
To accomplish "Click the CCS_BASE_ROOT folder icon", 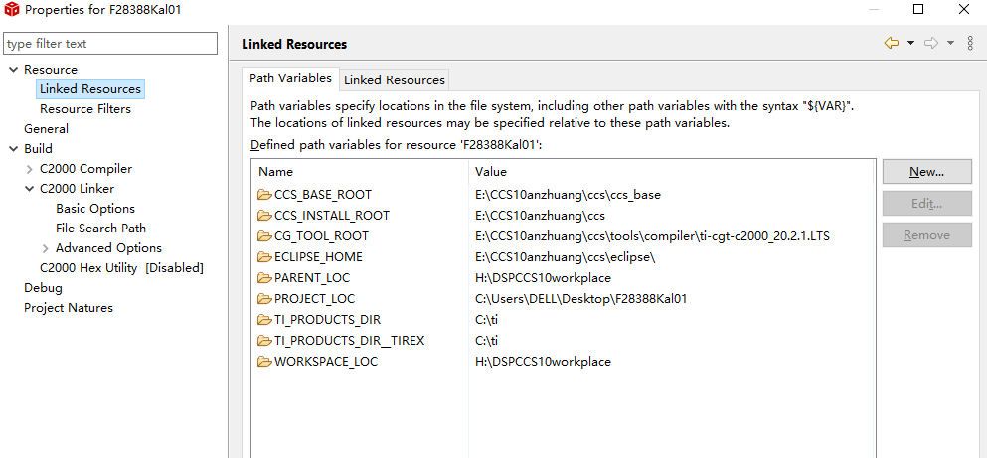I will tap(264, 195).
